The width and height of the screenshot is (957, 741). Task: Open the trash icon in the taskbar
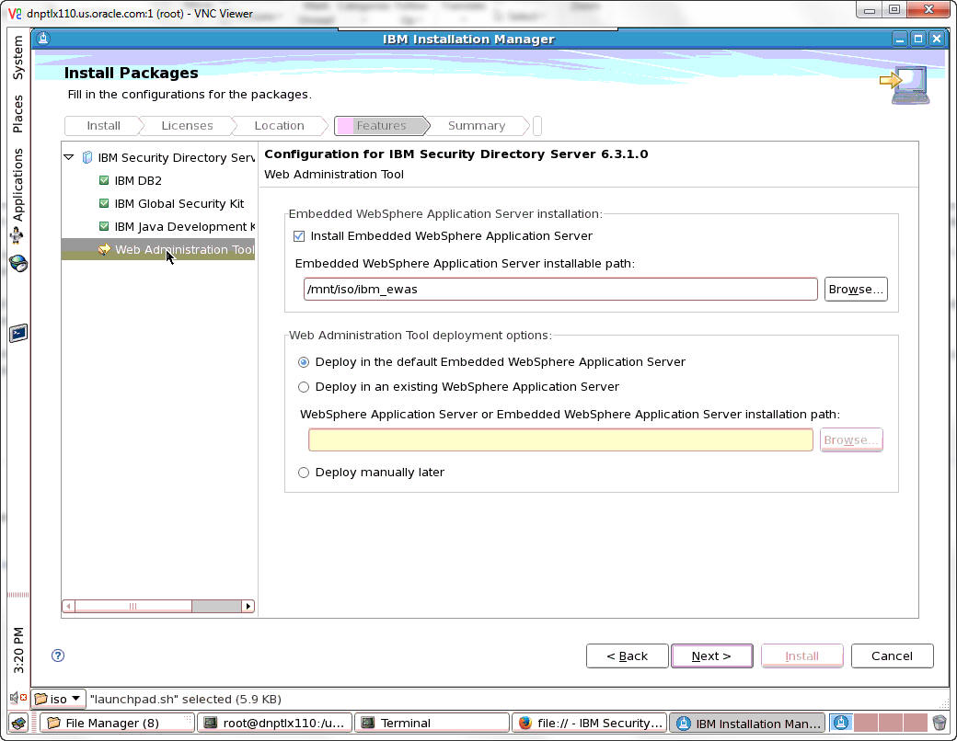click(x=940, y=724)
